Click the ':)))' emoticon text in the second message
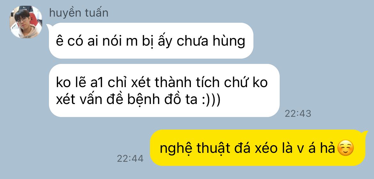 click(210, 100)
